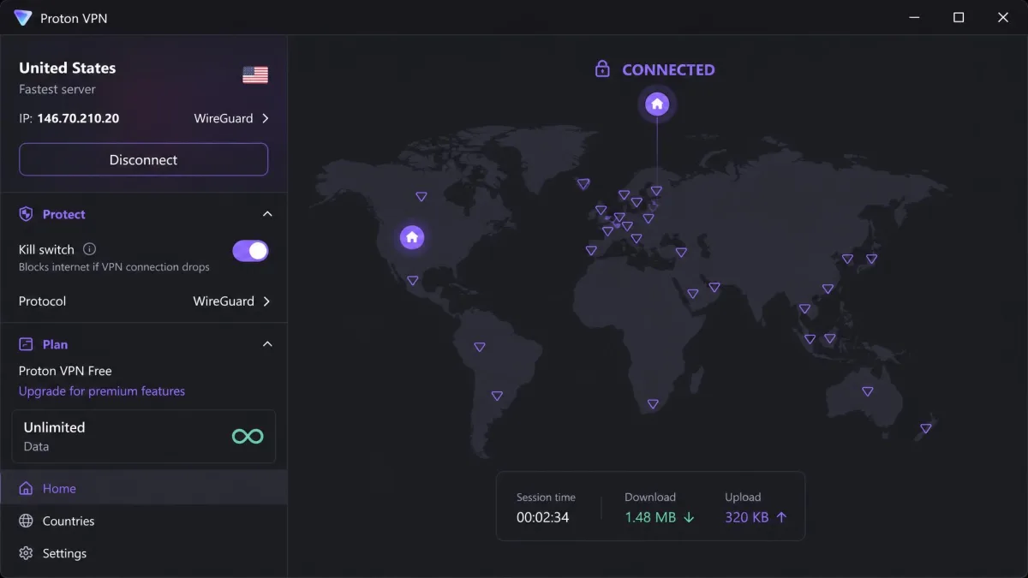Open connection details chevron next to IP
The width and height of the screenshot is (1028, 578).
pos(265,119)
